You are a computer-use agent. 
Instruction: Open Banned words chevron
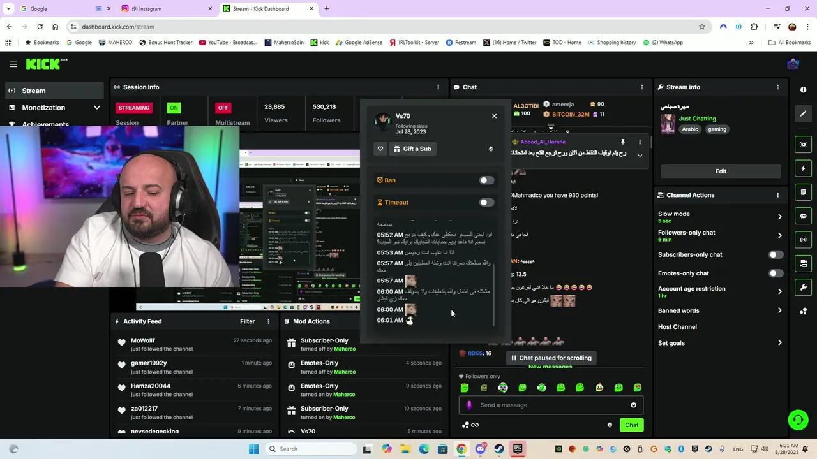tap(779, 310)
